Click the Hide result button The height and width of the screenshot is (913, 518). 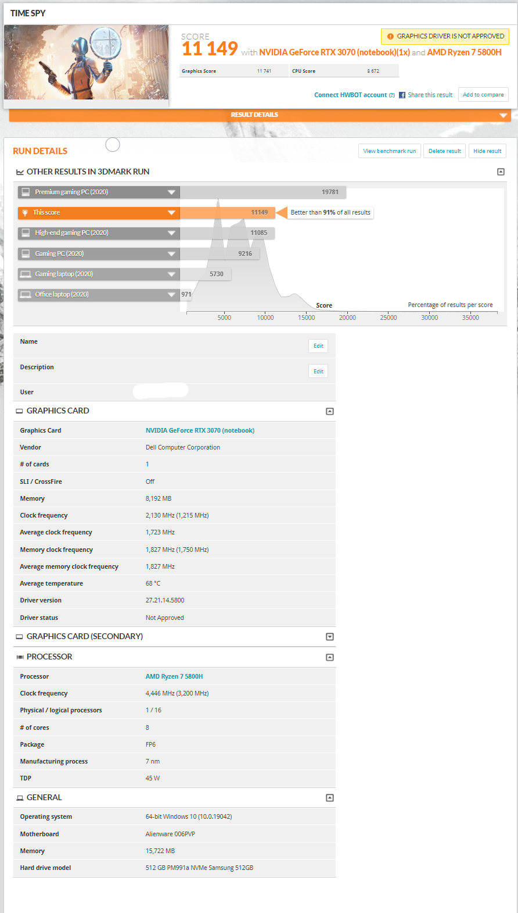click(487, 151)
